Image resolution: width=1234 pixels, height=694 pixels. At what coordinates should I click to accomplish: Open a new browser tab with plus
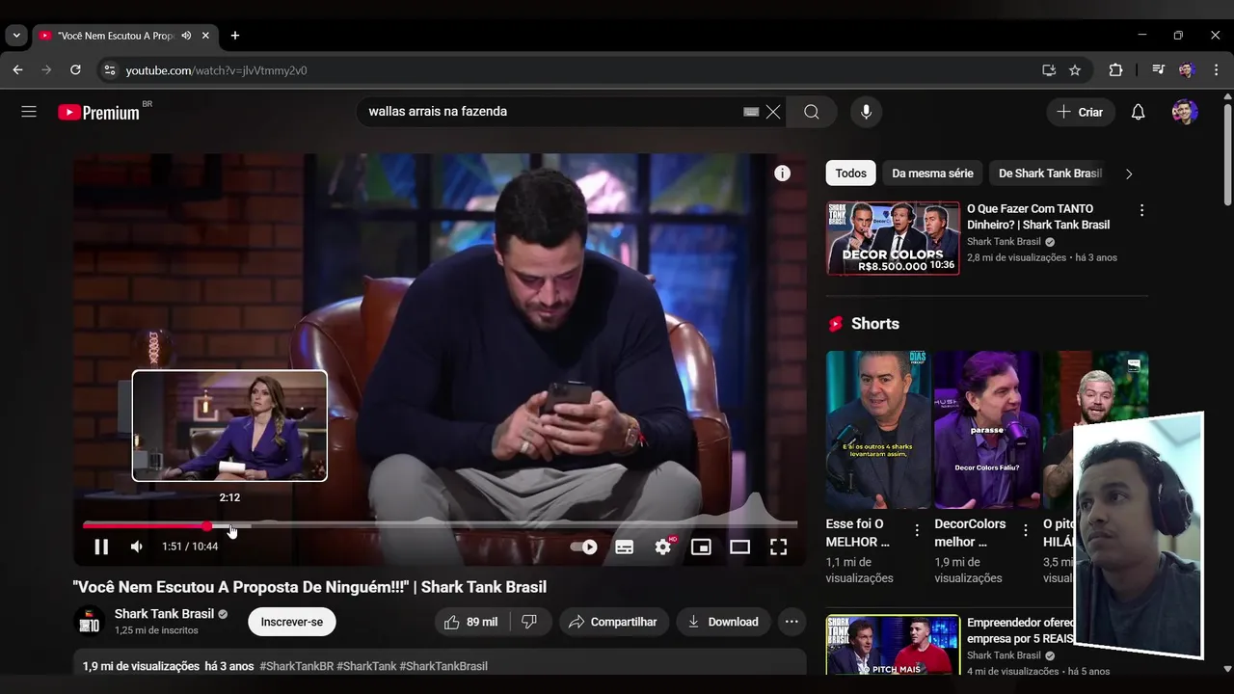coord(234,36)
